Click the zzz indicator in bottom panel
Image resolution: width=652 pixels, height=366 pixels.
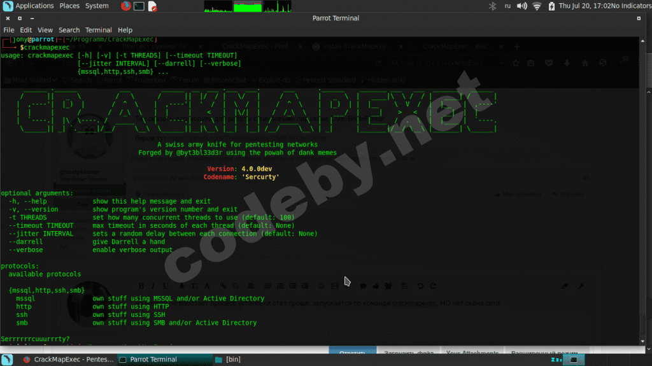[x=556, y=360]
